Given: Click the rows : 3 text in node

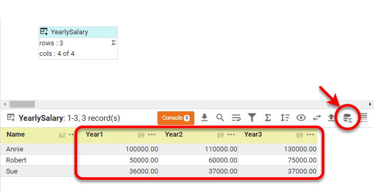Looking at the screenshot, I should [x=51, y=43].
